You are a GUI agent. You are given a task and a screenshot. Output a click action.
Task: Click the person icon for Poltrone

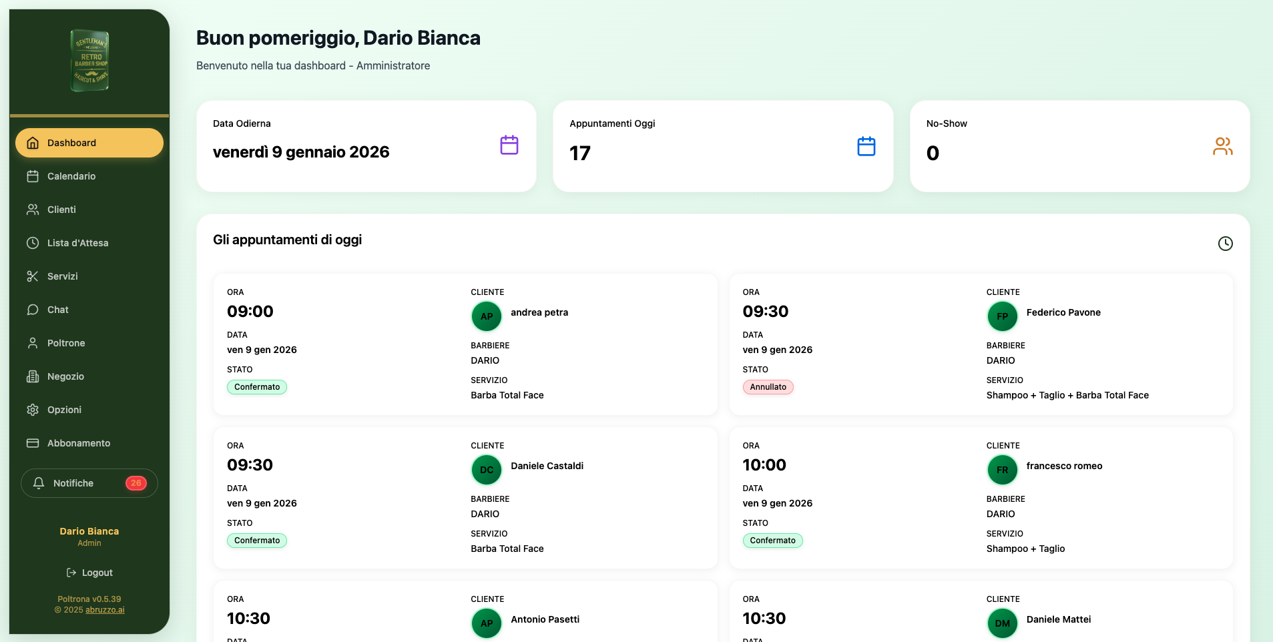point(32,343)
